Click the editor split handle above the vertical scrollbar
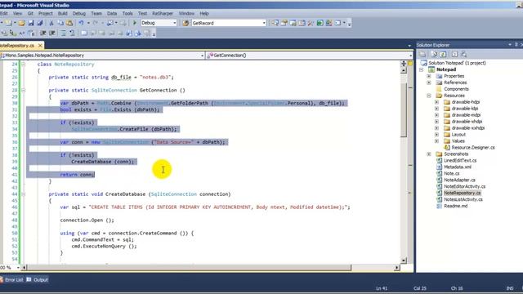523x294 pixels. (x=404, y=63)
